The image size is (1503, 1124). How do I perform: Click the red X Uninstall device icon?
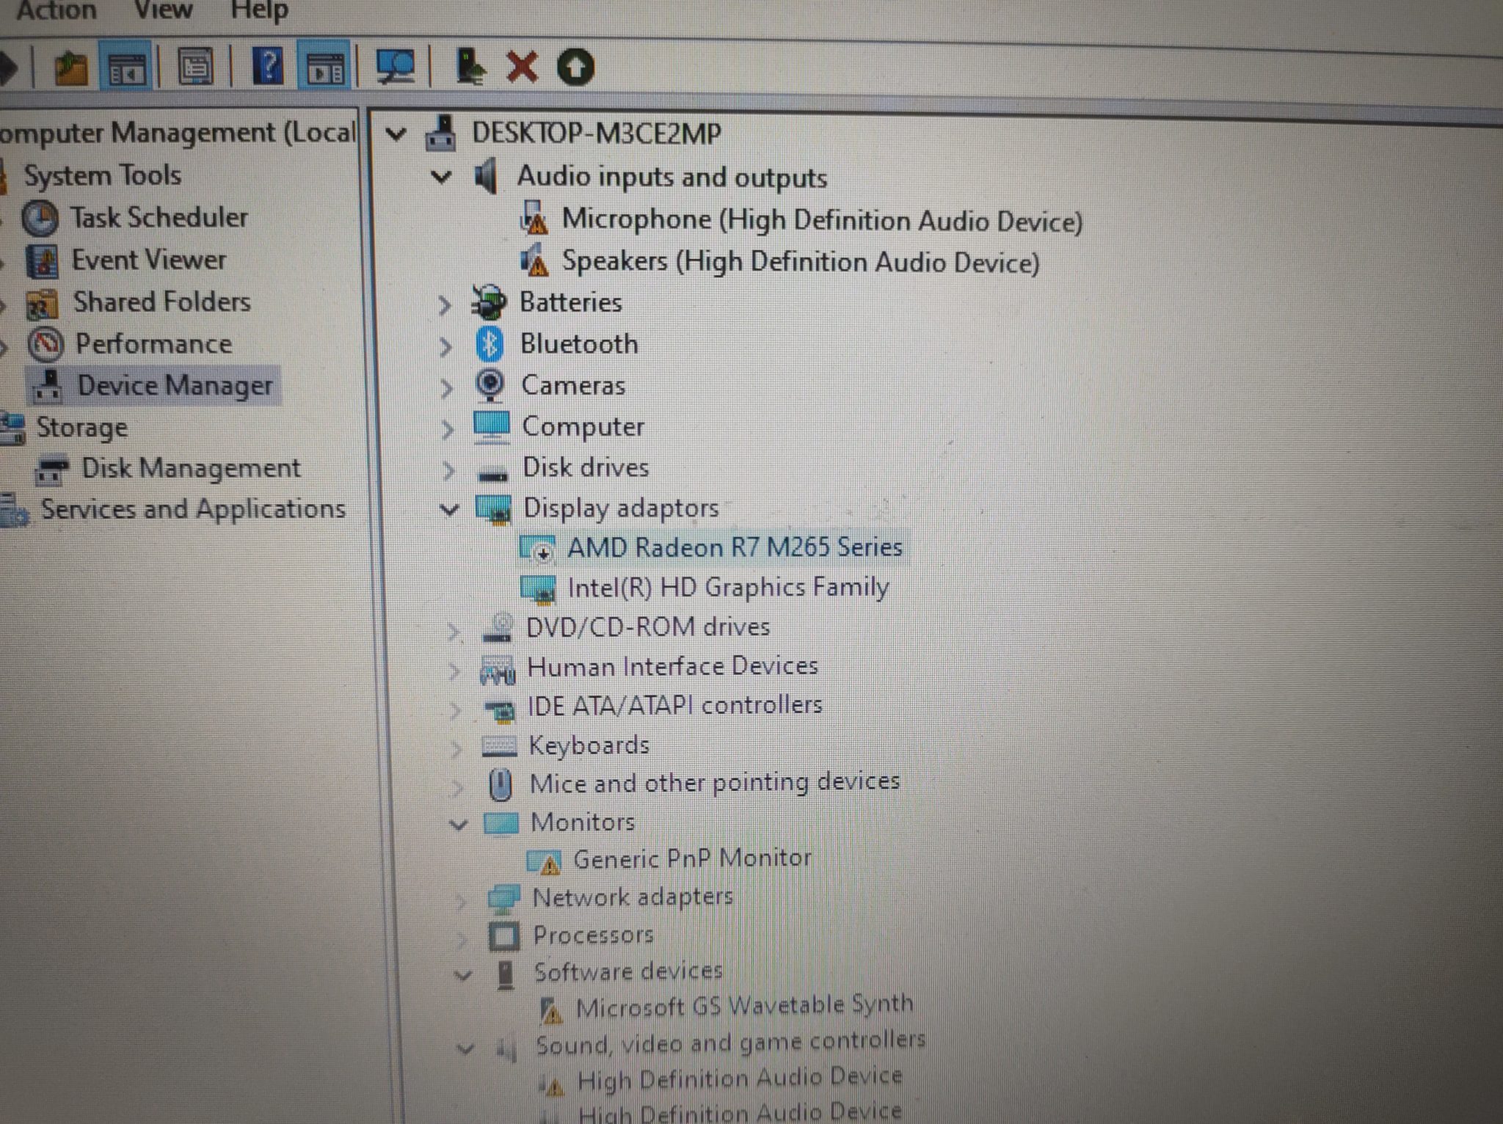click(522, 67)
